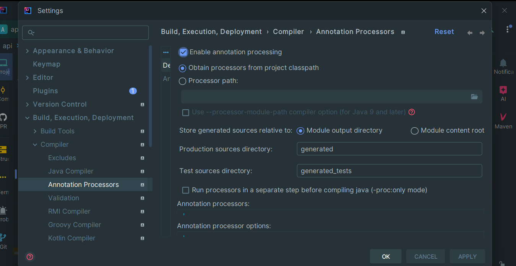The width and height of the screenshot is (516, 266).
Task: Open the AI assistant panel
Action: pyautogui.click(x=503, y=93)
